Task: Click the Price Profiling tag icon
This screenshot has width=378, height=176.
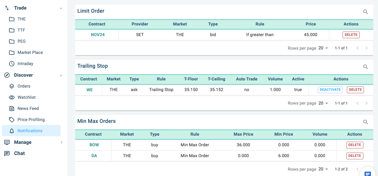Action: coord(12,120)
